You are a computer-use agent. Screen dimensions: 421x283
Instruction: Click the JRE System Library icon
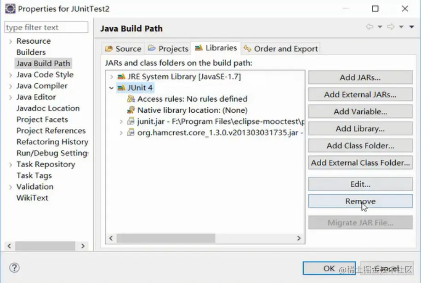[x=121, y=77]
